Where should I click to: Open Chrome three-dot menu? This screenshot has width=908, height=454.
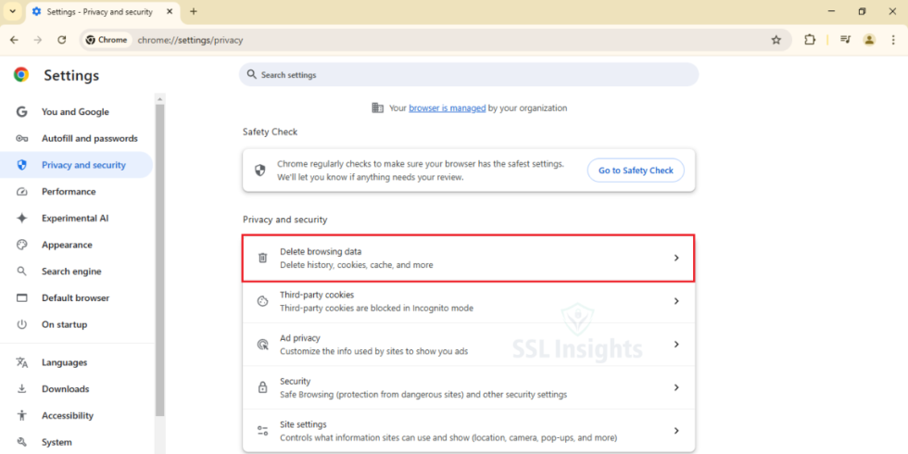point(891,40)
